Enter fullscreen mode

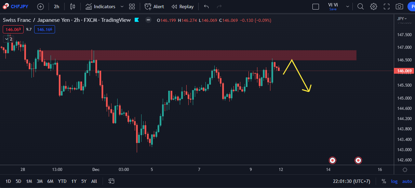point(387,6)
